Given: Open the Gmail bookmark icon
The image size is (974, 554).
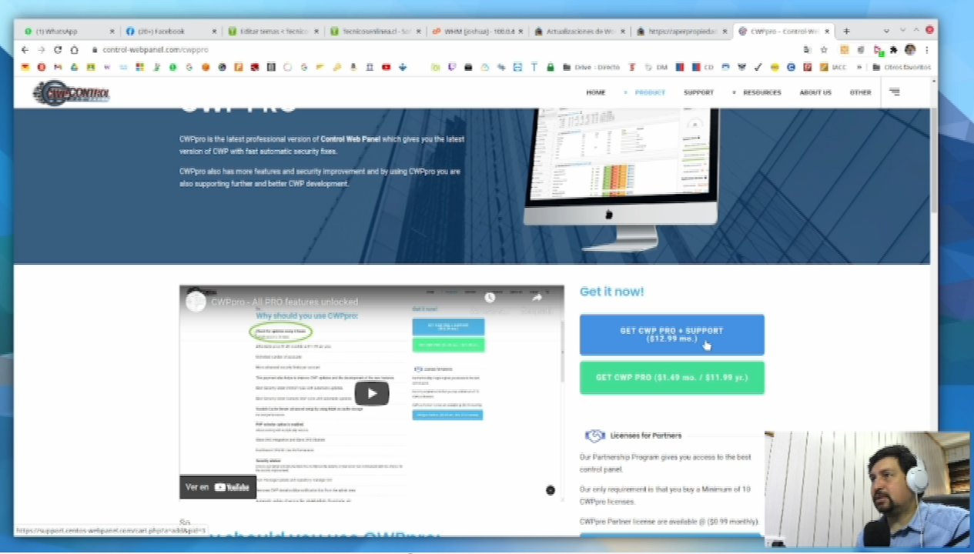Looking at the screenshot, I should (x=58, y=67).
